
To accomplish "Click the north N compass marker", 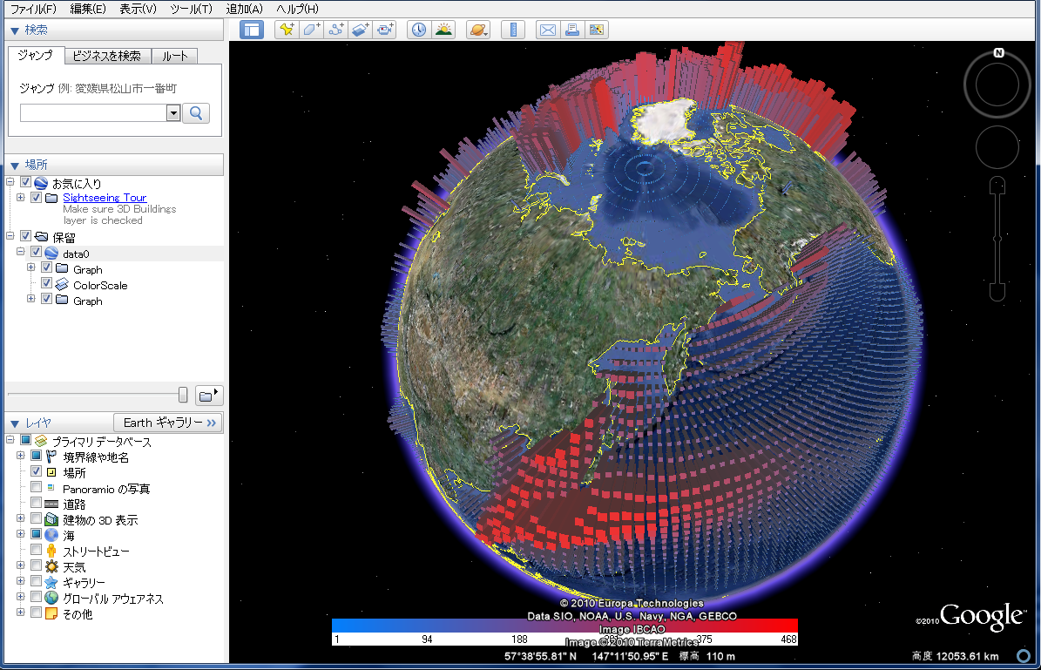I will coord(998,52).
